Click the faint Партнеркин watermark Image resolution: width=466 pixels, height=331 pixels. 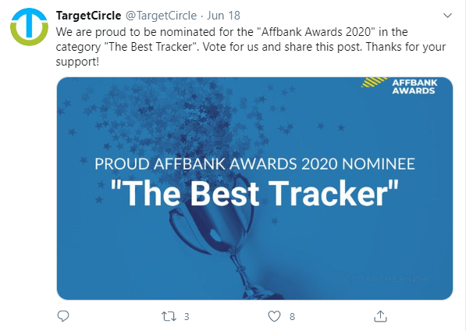point(381,279)
